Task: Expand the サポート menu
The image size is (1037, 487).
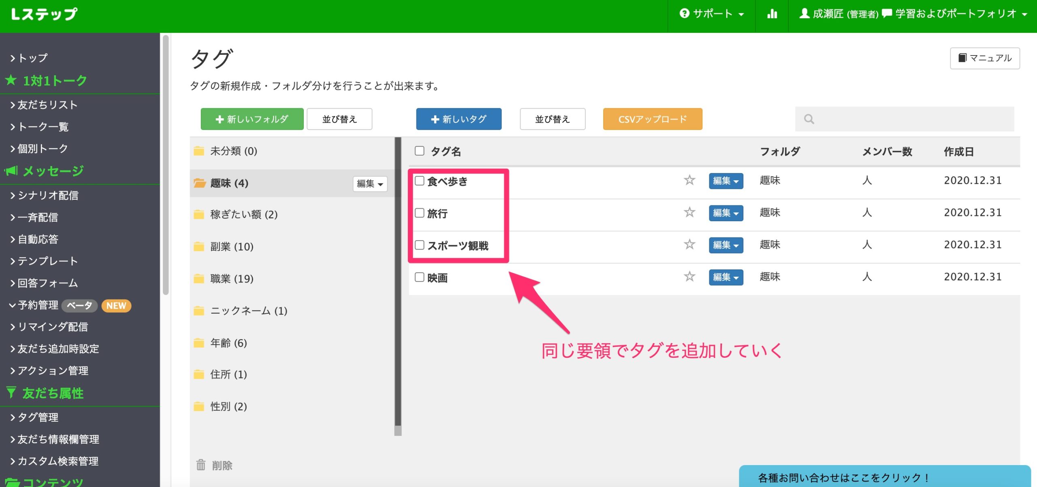Action: coord(712,14)
